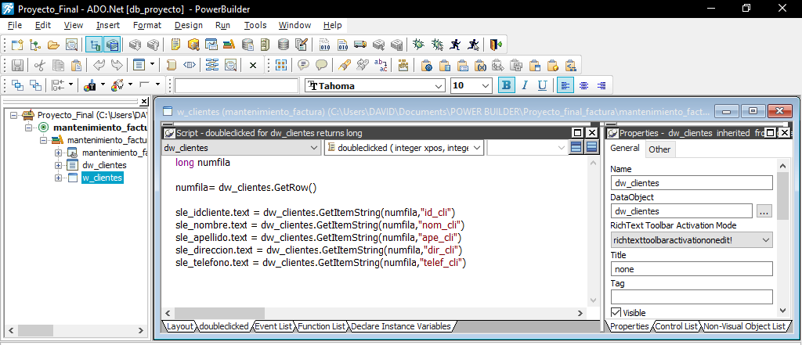Toggle Italic formatting
802x345 pixels.
(x=525, y=85)
